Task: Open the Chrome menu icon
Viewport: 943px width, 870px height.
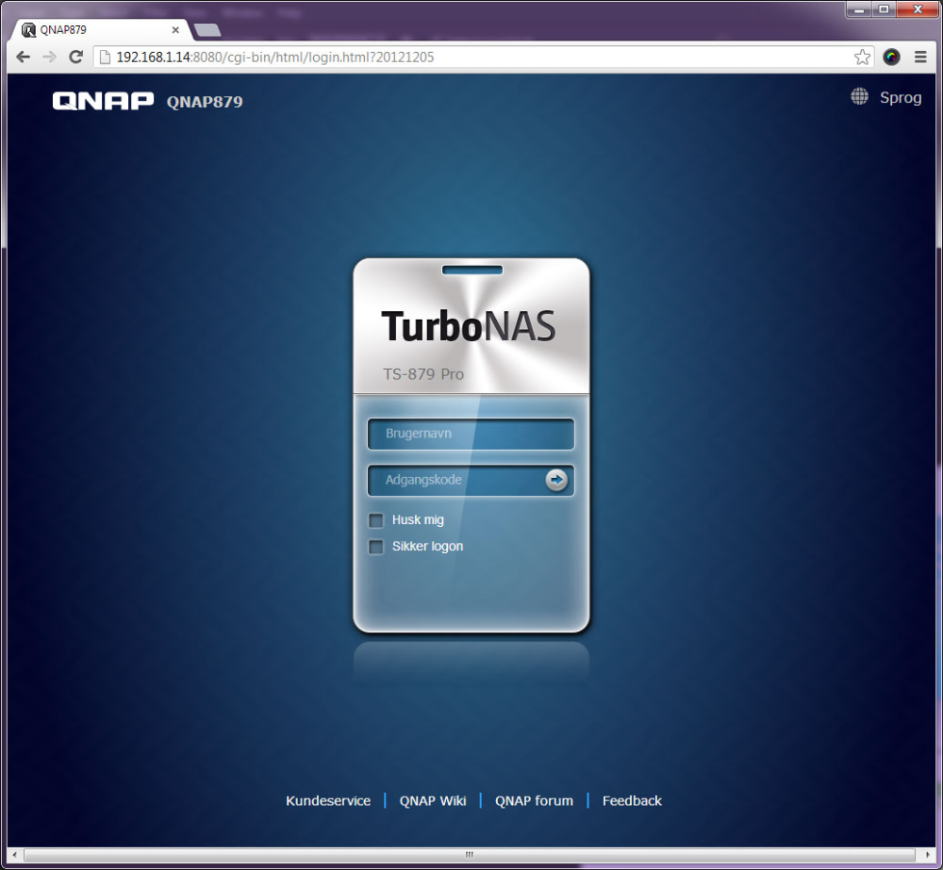Action: (920, 57)
